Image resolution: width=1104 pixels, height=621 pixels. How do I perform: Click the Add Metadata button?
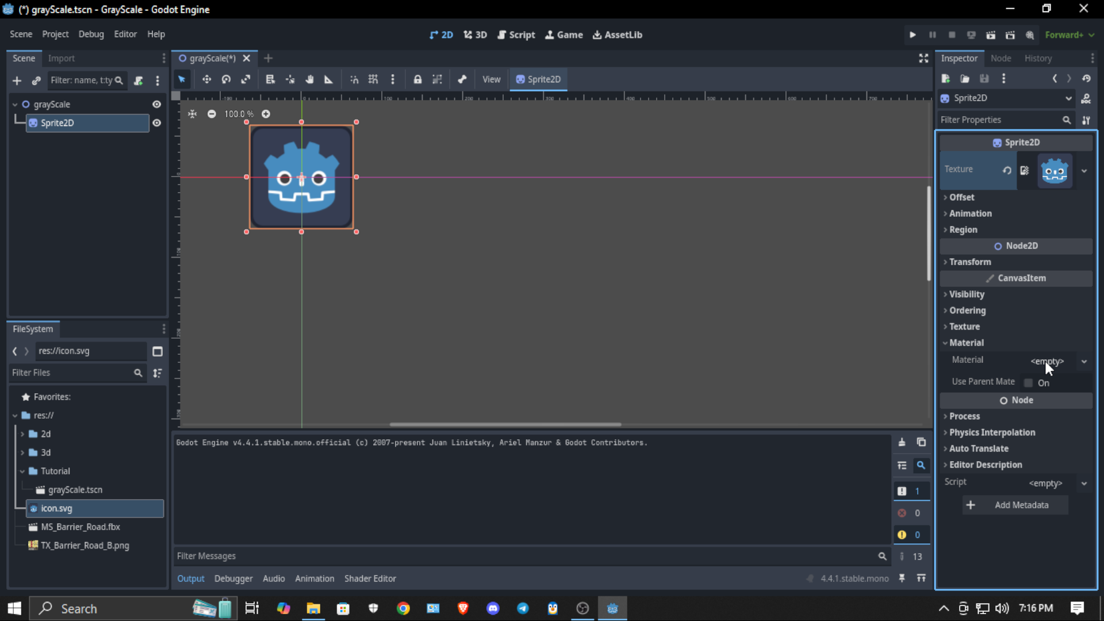[x=1015, y=505]
